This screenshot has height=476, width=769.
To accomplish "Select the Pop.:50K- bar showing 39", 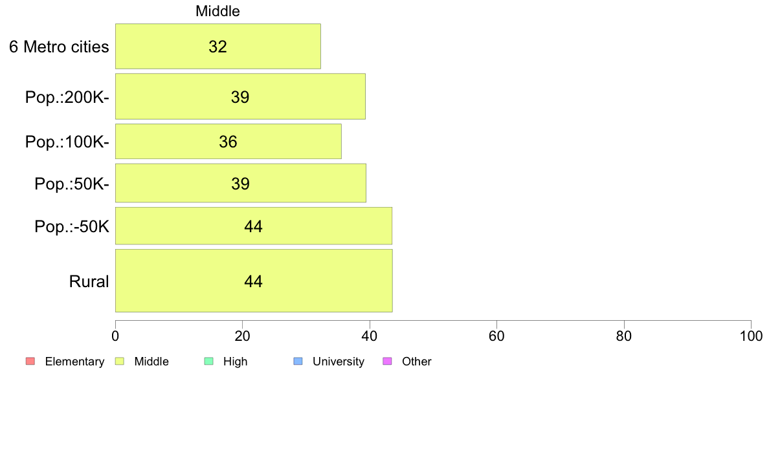I will [x=241, y=183].
